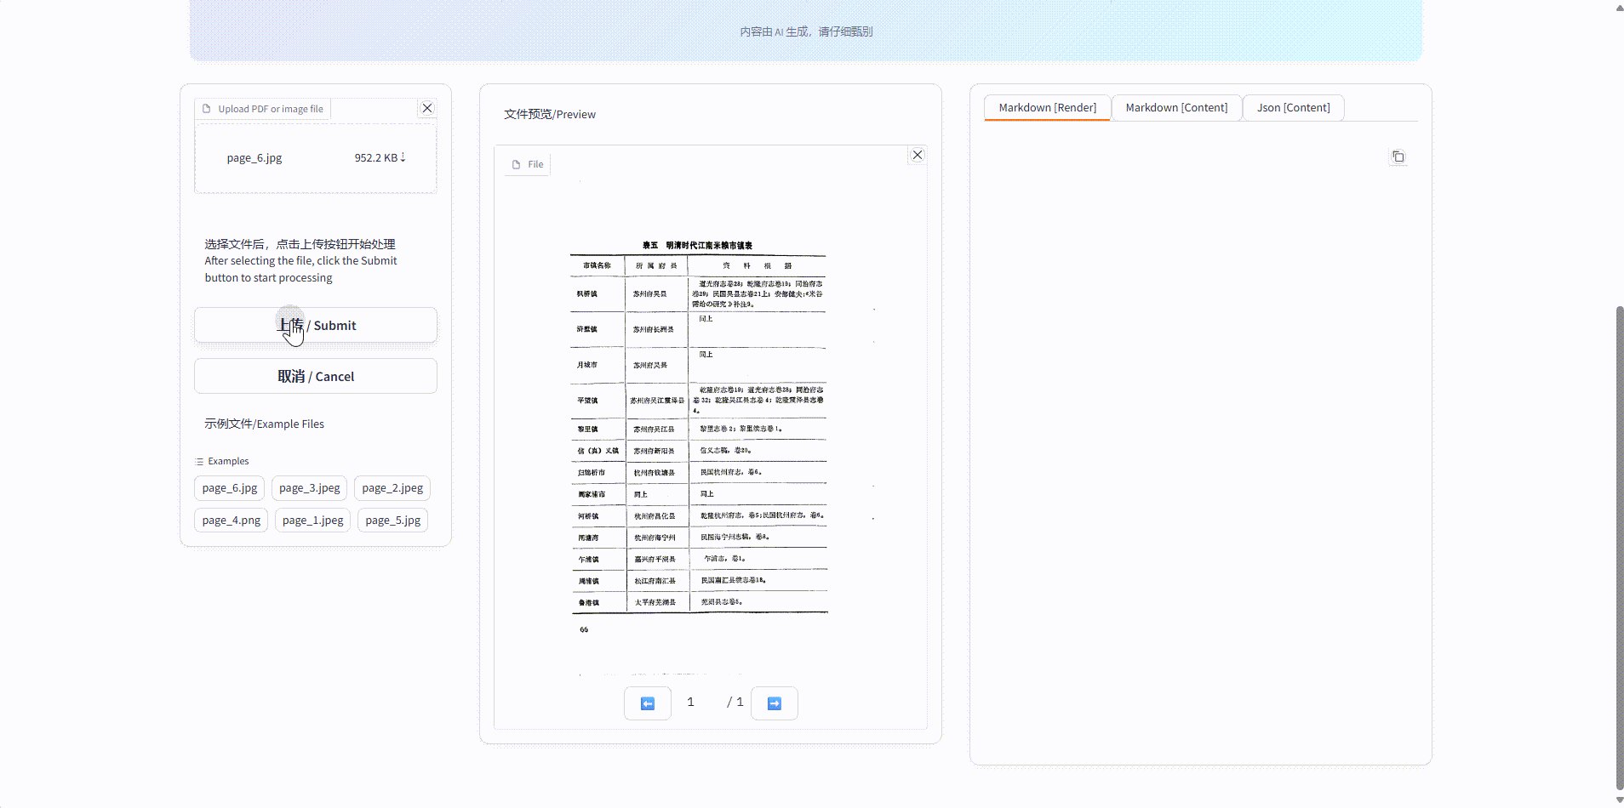
Task: Click the Upload PDF or image file icon
Action: coord(207,109)
